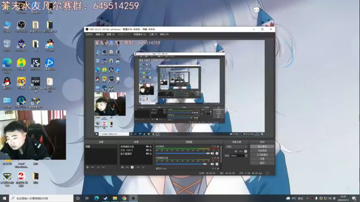
Task: Open OBS 设置 settings button
Action: (x=262, y=159)
